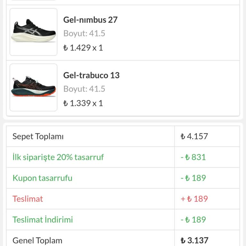The image size is (246, 246).
Task: Click the red Teslimat label
Action: coord(28,199)
